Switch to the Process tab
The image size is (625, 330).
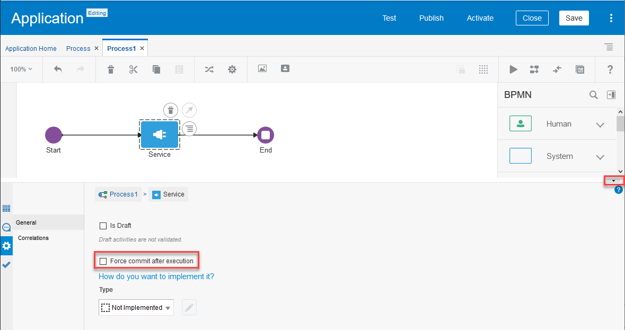coord(78,48)
